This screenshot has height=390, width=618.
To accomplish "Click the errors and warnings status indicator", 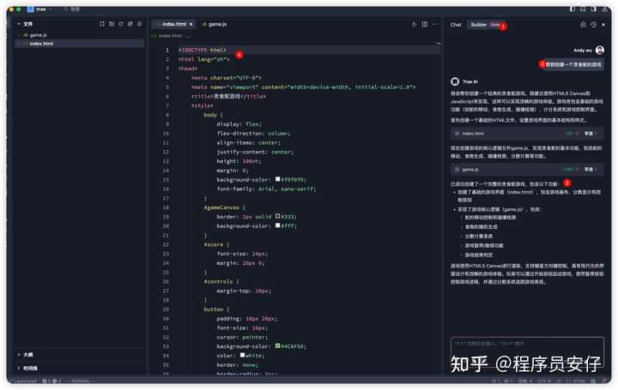I will pyautogui.click(x=51, y=381).
